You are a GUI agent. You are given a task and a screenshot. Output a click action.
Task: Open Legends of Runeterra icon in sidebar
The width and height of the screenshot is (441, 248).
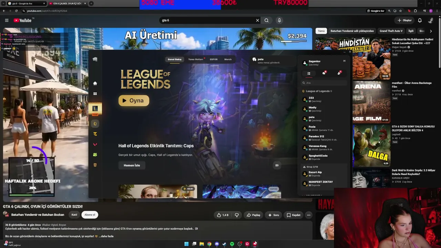point(95,165)
